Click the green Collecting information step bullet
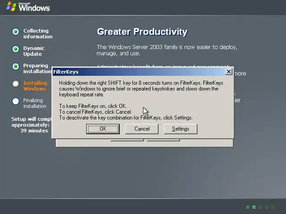The width and height of the screenshot is (286, 214). (16, 32)
